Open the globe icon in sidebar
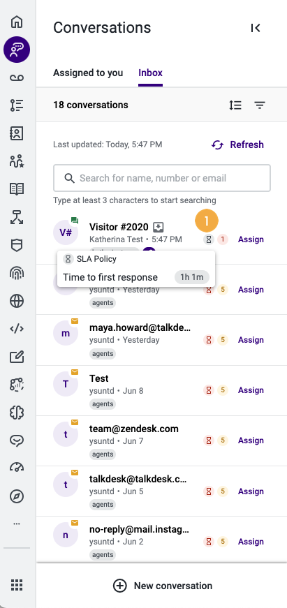 click(x=17, y=301)
